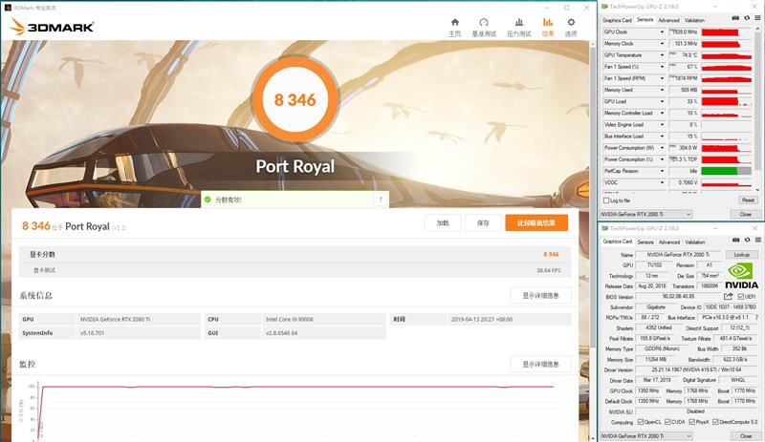Screen dimensions: 765x442
Task: Click the 保存 save button
Action: click(x=483, y=222)
